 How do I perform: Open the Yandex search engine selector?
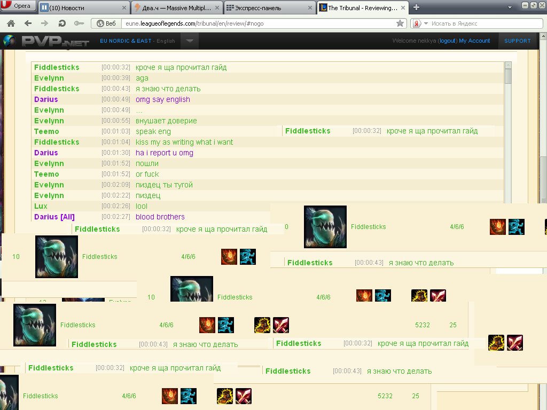[x=420, y=23]
